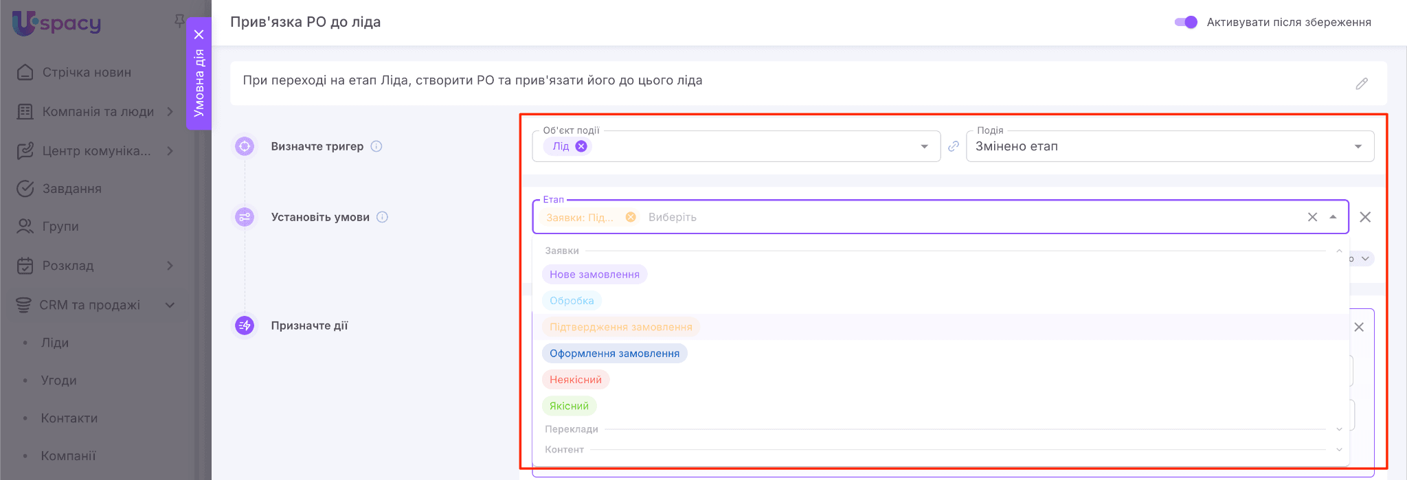Expand the Переклади group in the list
Image resolution: width=1407 pixels, height=480 pixels.
[x=1338, y=429]
